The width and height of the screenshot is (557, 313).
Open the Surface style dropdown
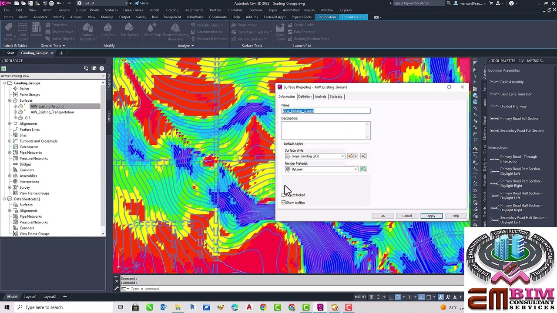point(342,156)
